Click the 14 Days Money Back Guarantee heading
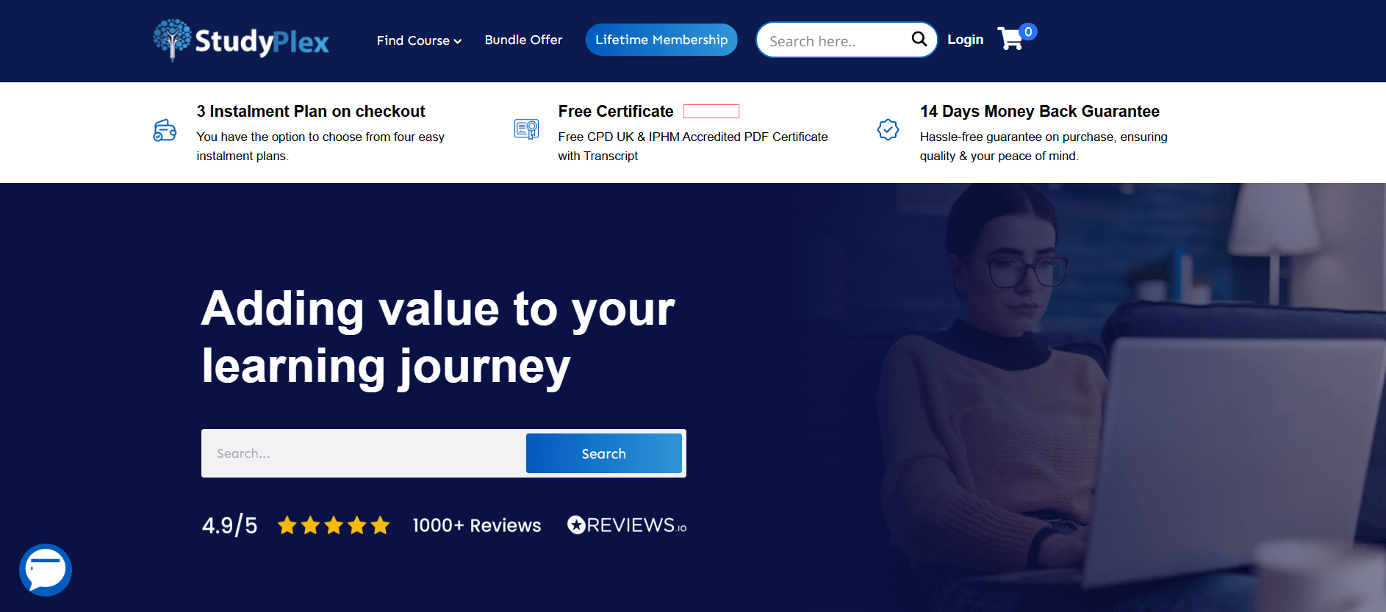 pos(1039,111)
